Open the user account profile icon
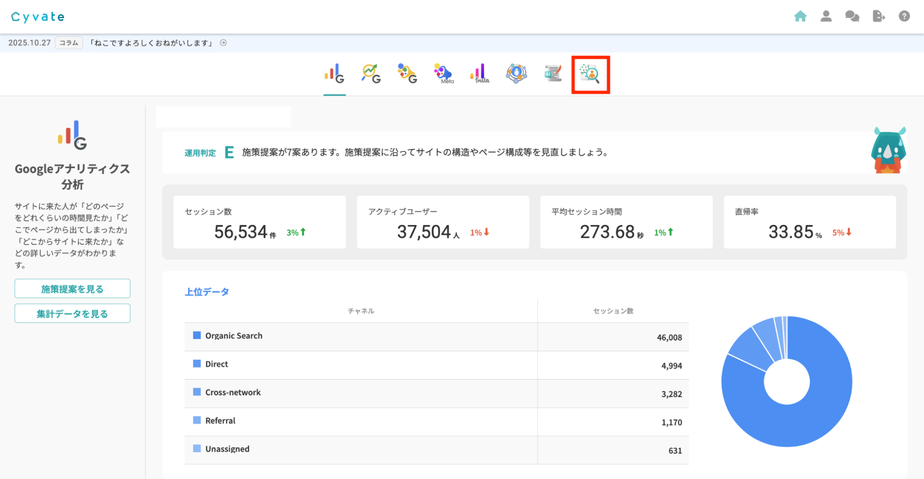The image size is (924, 479). [x=826, y=17]
